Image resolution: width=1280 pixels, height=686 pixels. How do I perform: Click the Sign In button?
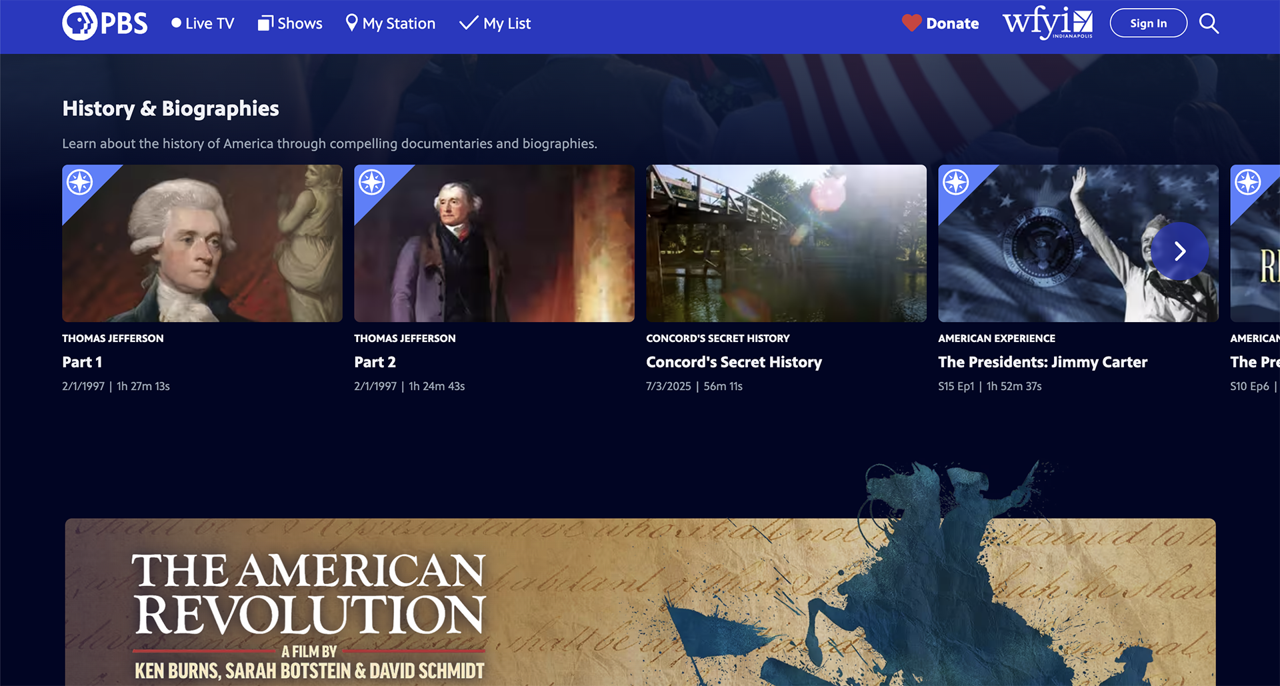pyautogui.click(x=1148, y=23)
